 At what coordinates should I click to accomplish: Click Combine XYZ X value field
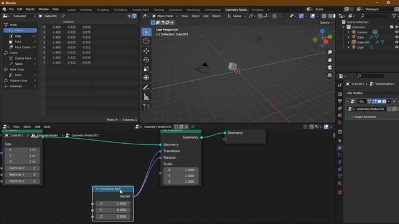[x=113, y=203]
